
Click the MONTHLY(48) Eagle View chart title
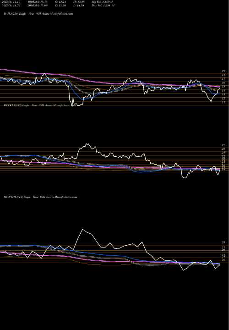(40, 197)
